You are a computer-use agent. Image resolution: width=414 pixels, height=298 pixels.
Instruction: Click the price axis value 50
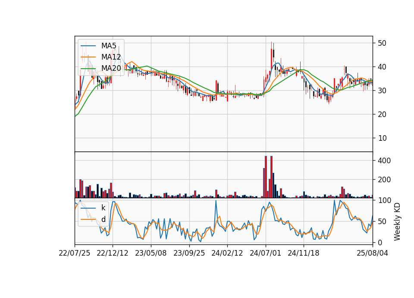(x=382, y=43)
